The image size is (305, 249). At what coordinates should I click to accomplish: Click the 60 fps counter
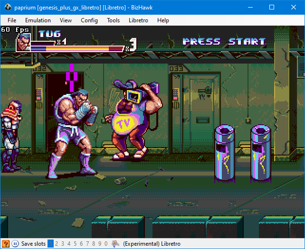tap(15, 29)
